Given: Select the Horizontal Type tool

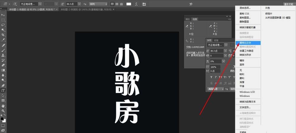Looking at the screenshot, I should coord(3,91).
